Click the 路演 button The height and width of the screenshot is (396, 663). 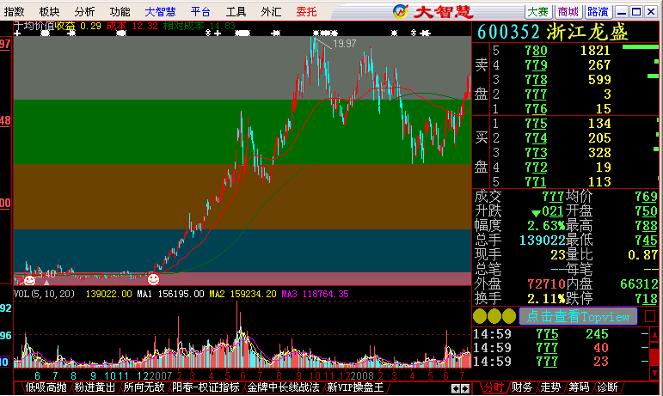coord(598,12)
